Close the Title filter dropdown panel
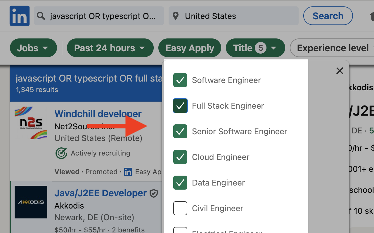 coord(340,71)
